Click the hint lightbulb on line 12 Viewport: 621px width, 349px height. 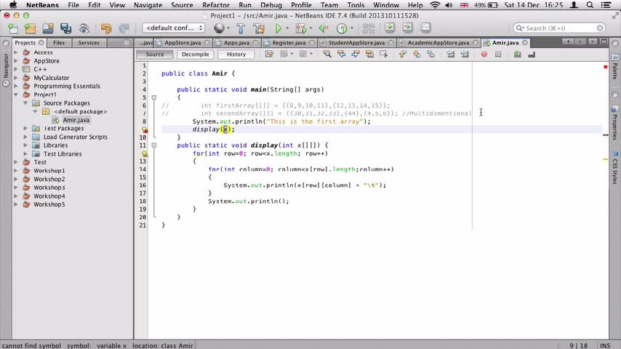pyautogui.click(x=145, y=153)
